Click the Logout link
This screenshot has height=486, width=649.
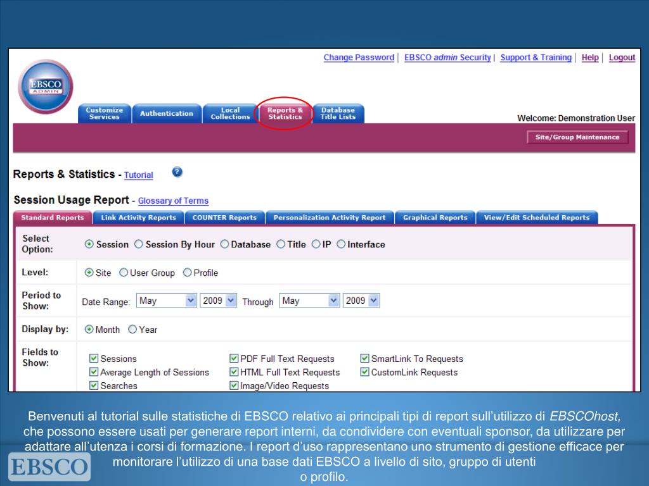coord(622,58)
